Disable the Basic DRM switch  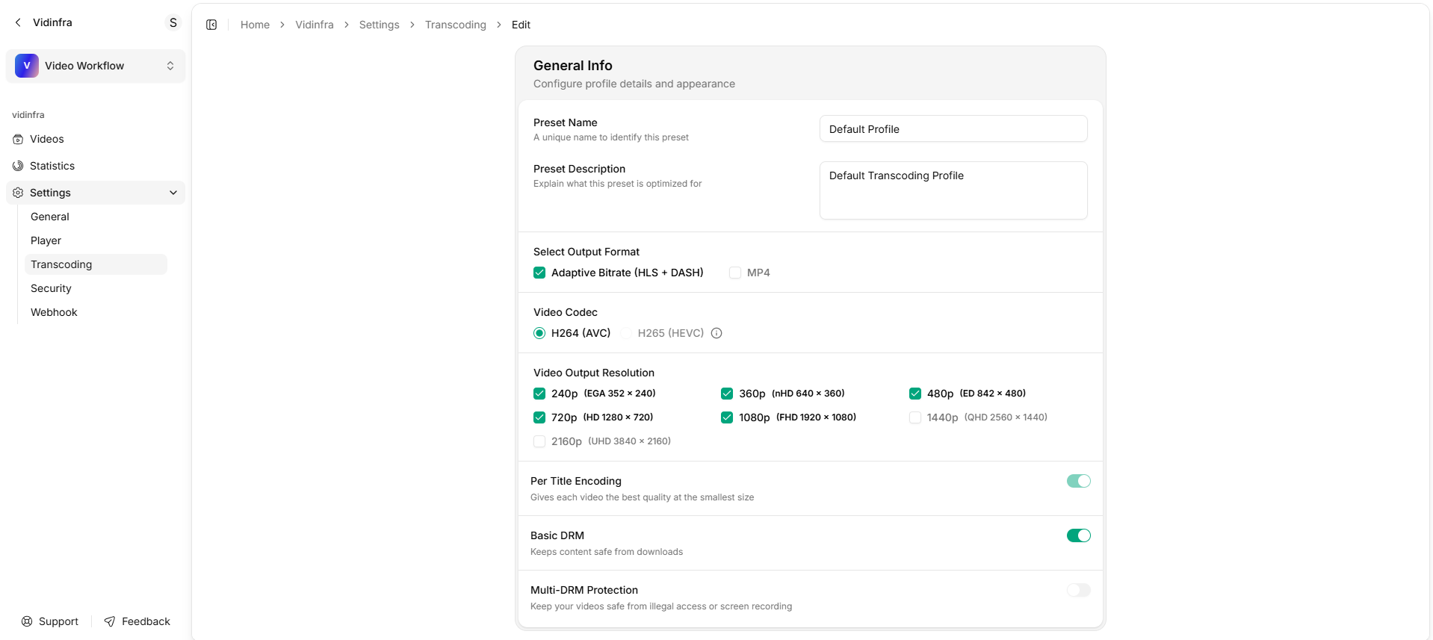click(1079, 535)
